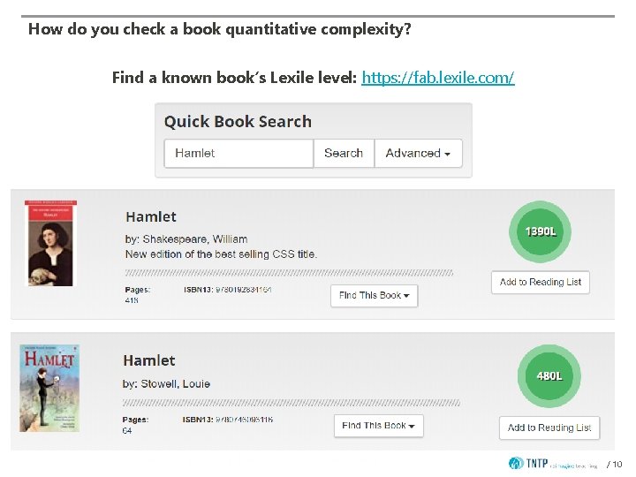Viewport: 636px width, 477px height.
Task: Click the Quick Book Search input field
Action: (238, 153)
